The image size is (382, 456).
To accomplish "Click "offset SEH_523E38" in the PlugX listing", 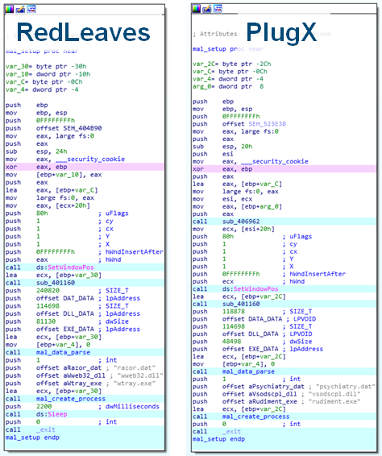I will point(255,124).
